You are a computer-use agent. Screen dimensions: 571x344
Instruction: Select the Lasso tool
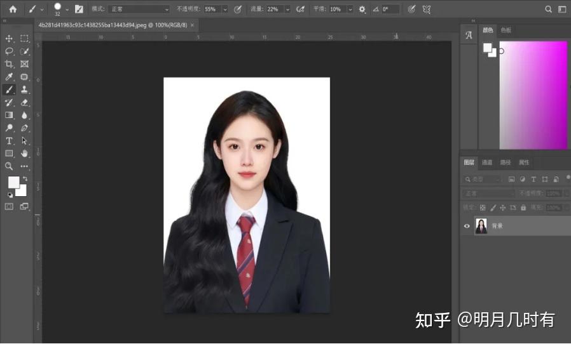tap(9, 51)
